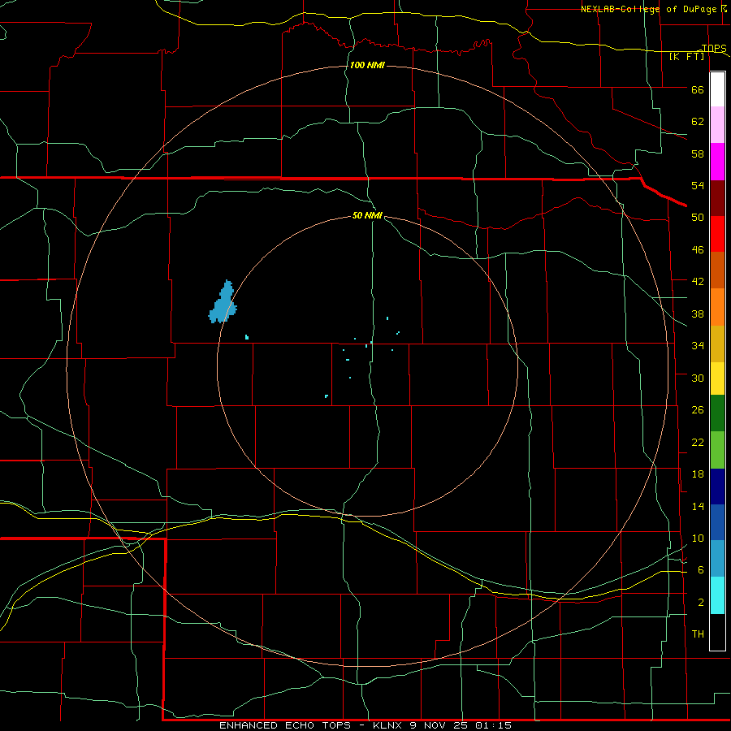Click the '[K FT]' units label
Image resolution: width=731 pixels, height=731 pixels.
click(x=687, y=56)
